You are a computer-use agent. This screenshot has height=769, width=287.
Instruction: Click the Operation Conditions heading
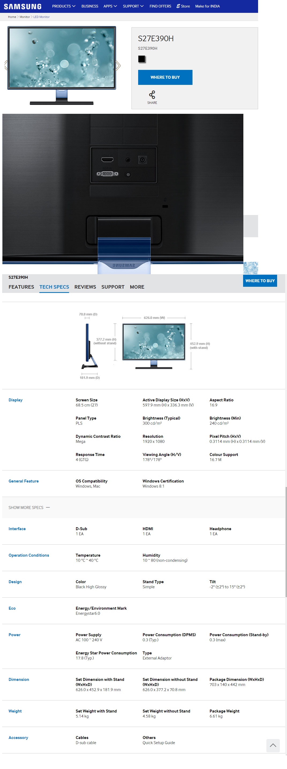(x=29, y=555)
